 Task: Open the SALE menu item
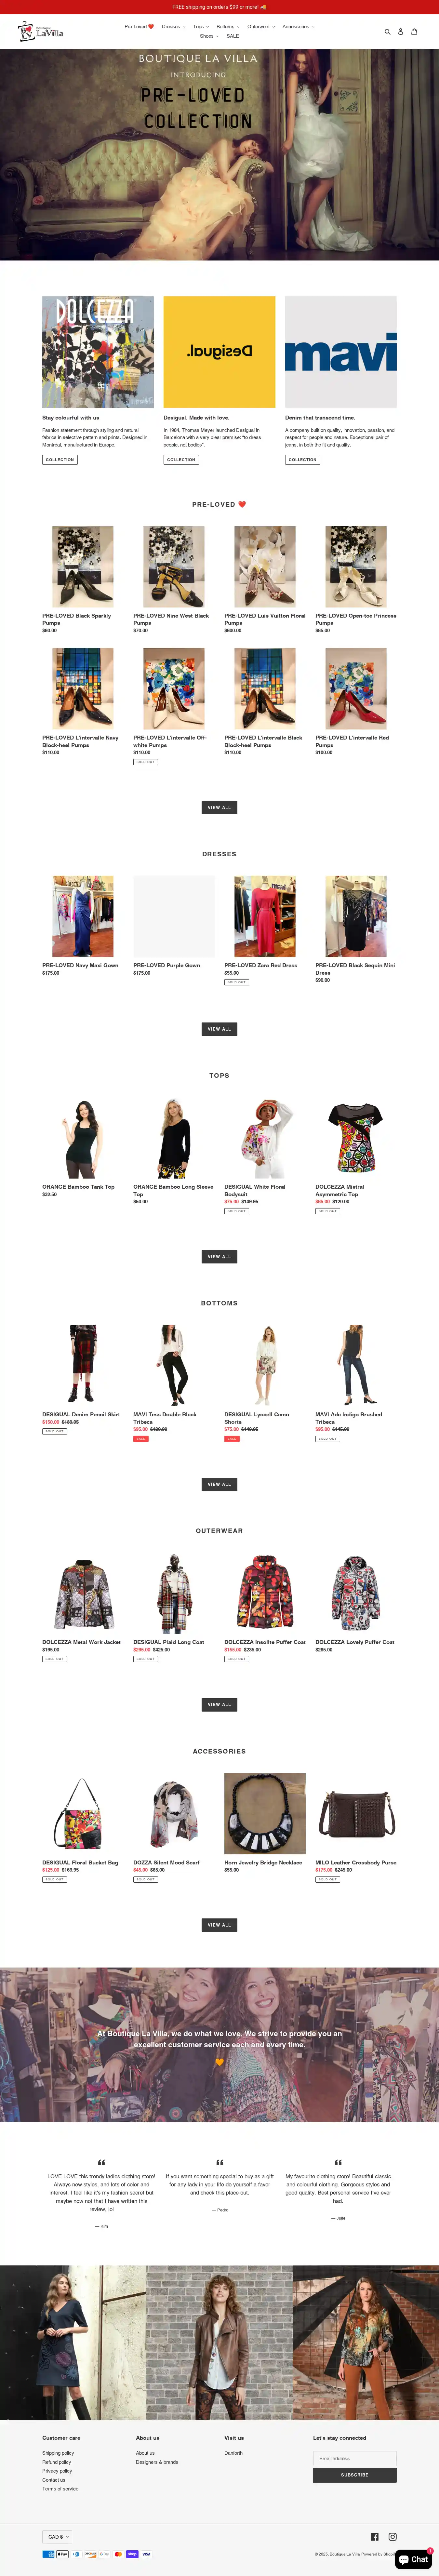pos(233,36)
